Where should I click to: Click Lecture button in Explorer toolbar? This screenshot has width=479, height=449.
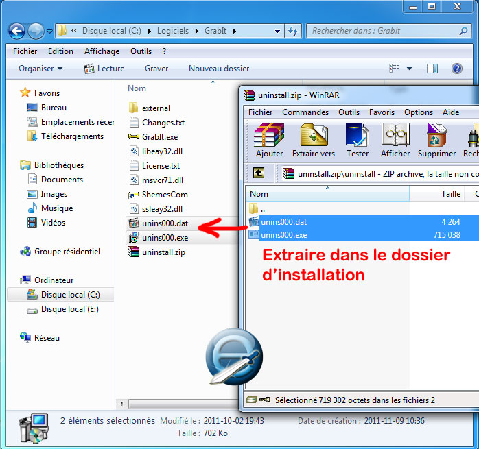tap(104, 69)
